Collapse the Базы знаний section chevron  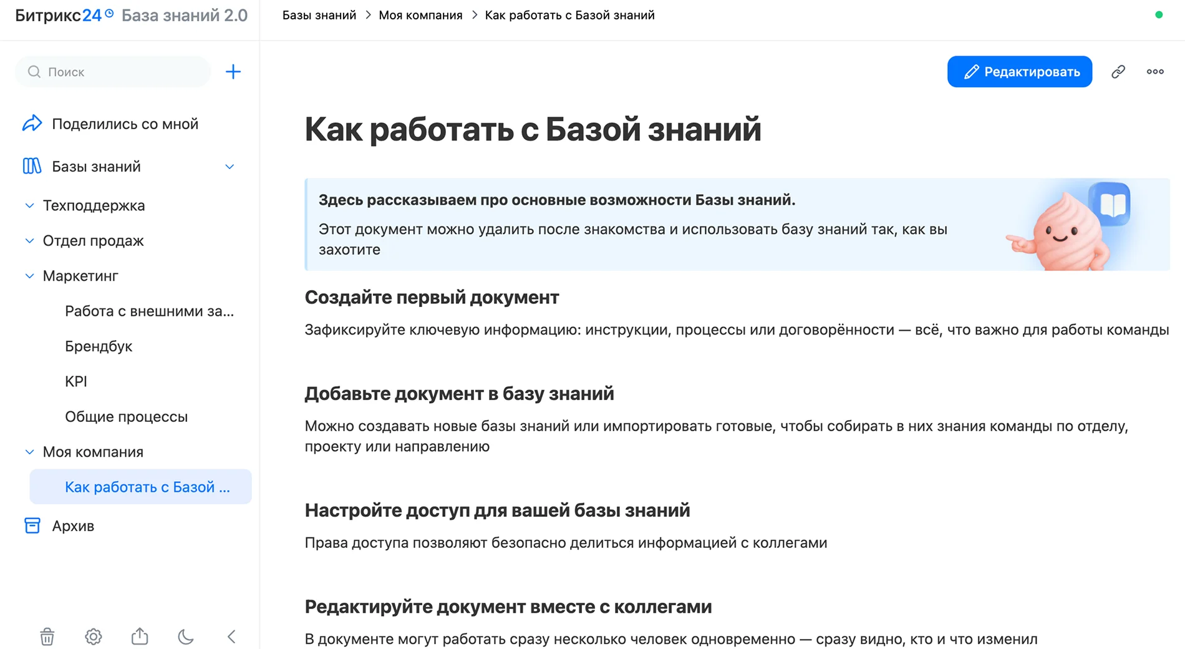coord(230,167)
